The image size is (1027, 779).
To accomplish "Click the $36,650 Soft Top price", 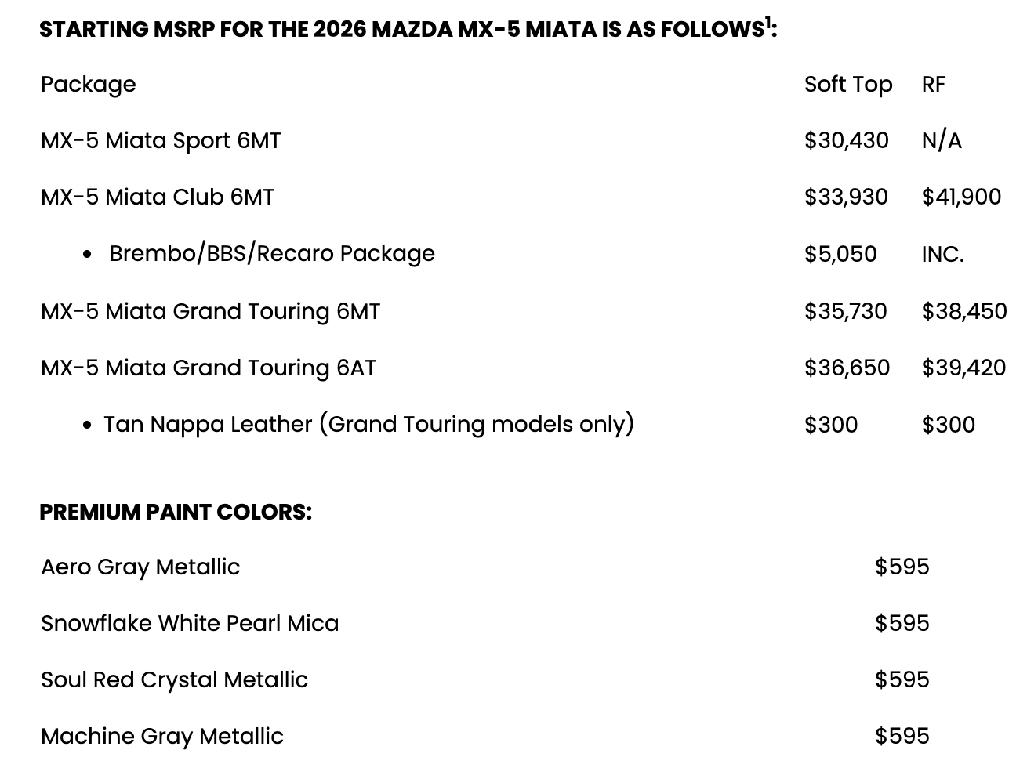I will click(847, 368).
